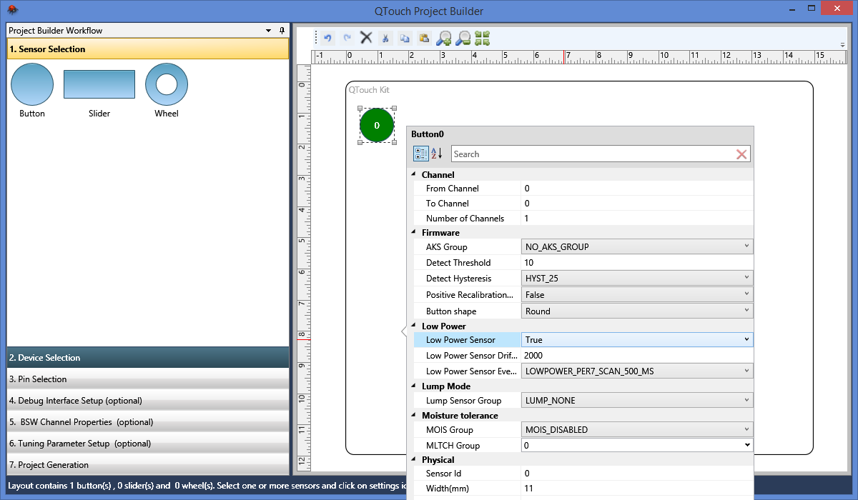Collapse the Firmware property category
This screenshot has width=858, height=500.
[x=413, y=232]
